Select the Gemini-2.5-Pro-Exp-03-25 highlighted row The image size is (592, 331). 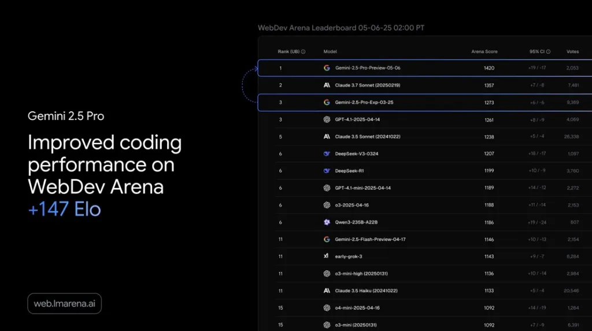point(425,102)
